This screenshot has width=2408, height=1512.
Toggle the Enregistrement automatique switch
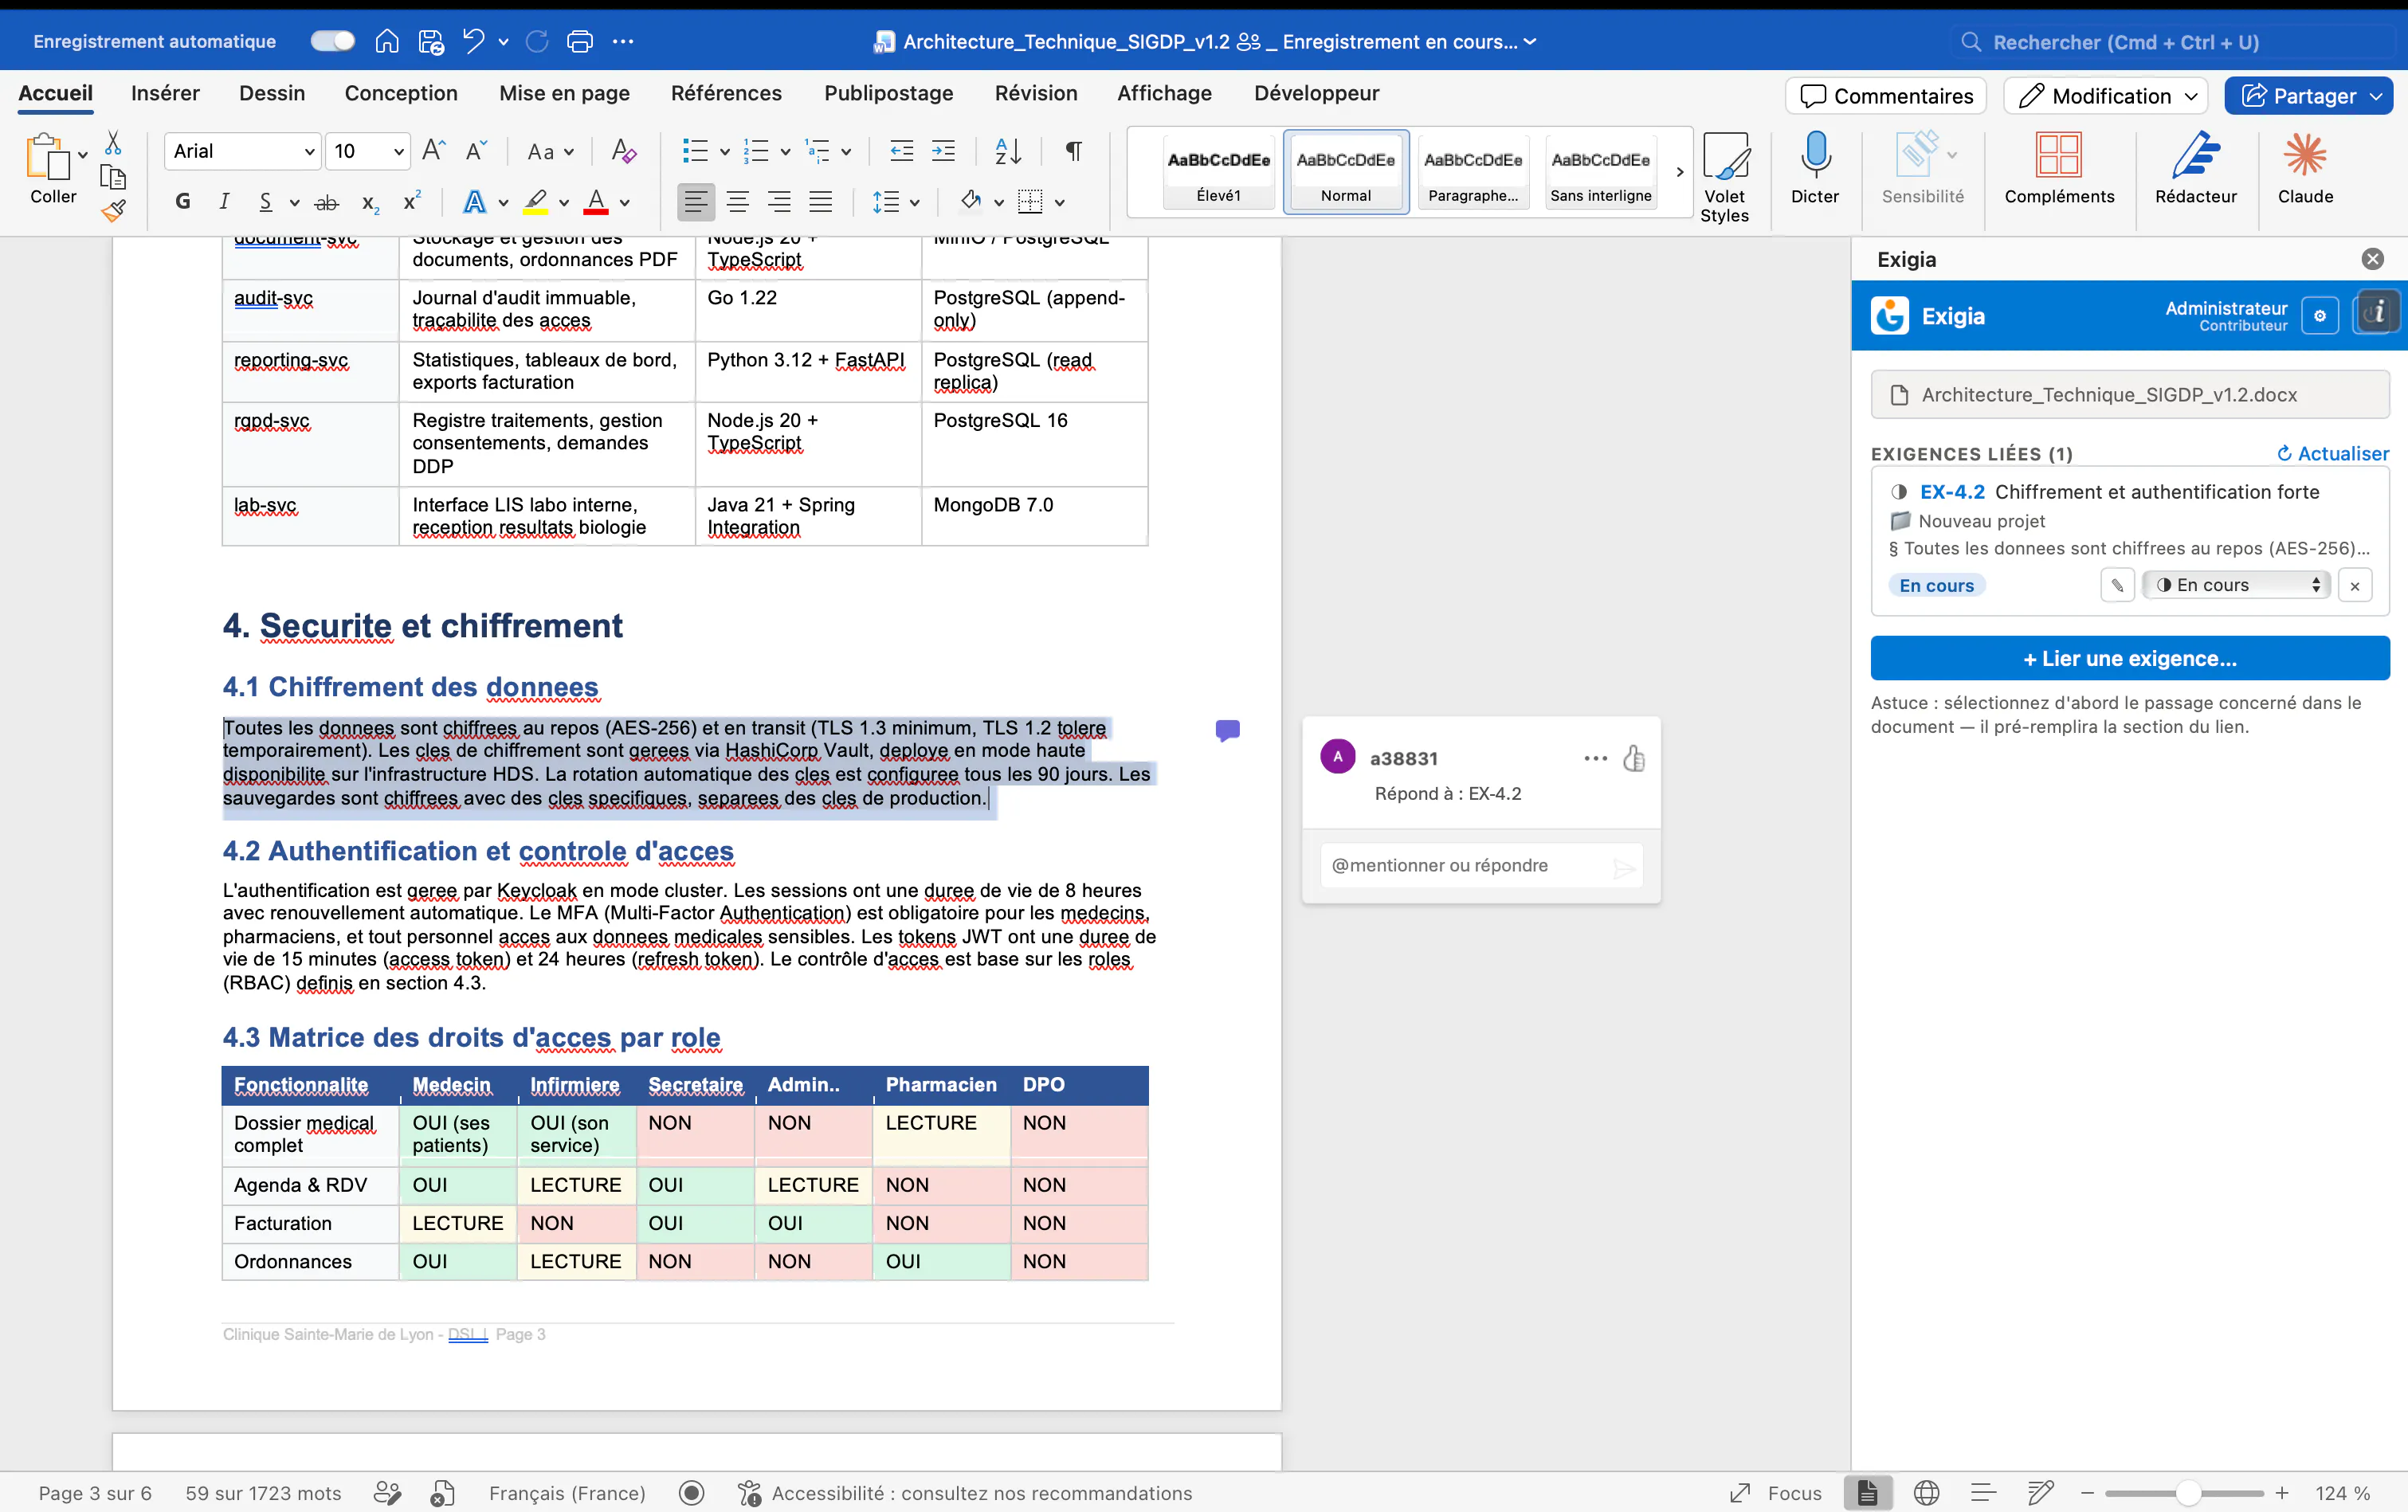pos(332,41)
